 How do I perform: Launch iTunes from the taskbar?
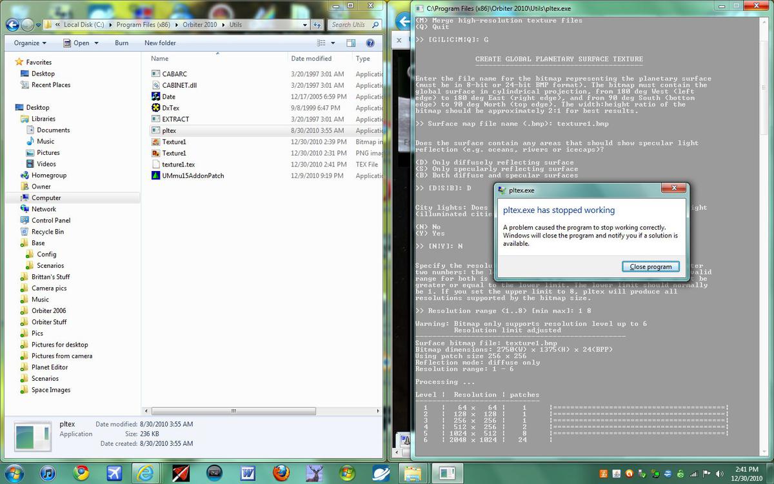(x=48, y=473)
